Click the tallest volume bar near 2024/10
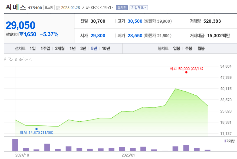Screen dimensions: 237x159 pos(15,145)
